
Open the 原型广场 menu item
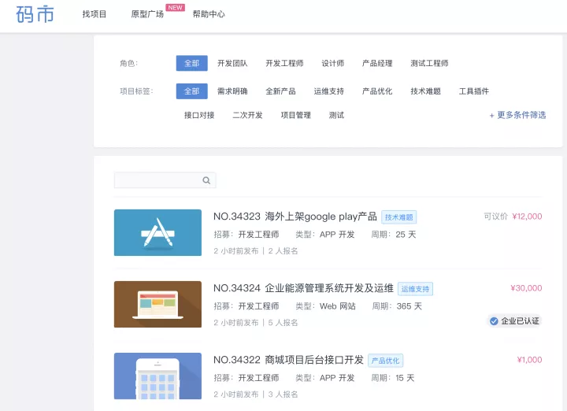tap(147, 14)
